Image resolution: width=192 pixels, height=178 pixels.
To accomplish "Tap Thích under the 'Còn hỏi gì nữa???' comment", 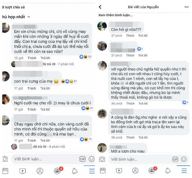I will point(130,36).
